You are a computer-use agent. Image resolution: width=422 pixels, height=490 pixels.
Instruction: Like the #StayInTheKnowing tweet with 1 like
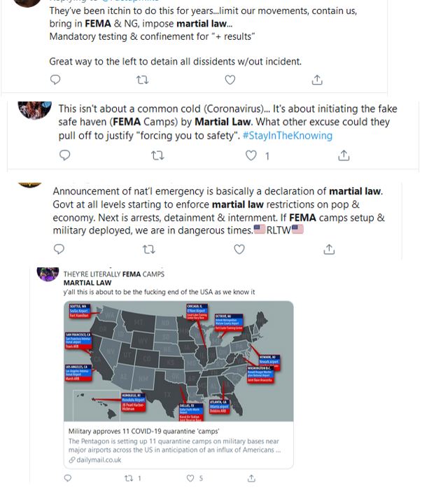251,155
